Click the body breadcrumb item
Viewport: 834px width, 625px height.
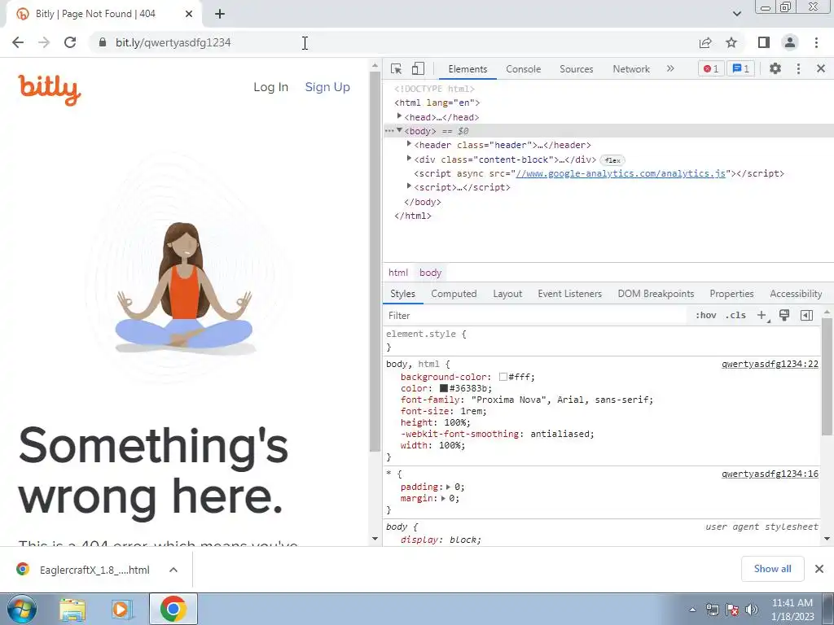(x=430, y=273)
